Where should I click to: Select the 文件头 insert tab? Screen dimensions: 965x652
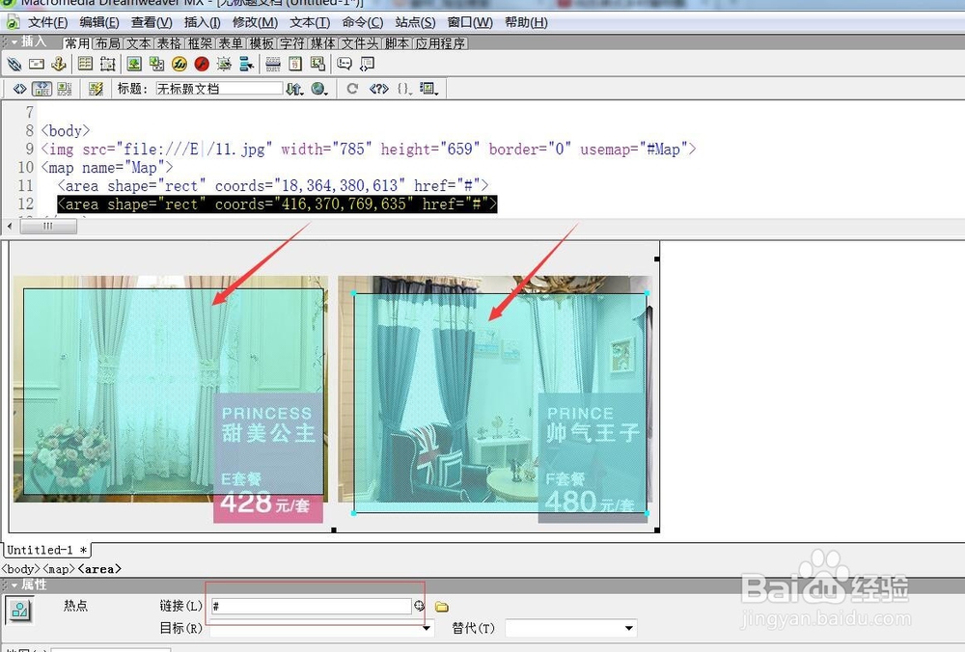pos(360,43)
